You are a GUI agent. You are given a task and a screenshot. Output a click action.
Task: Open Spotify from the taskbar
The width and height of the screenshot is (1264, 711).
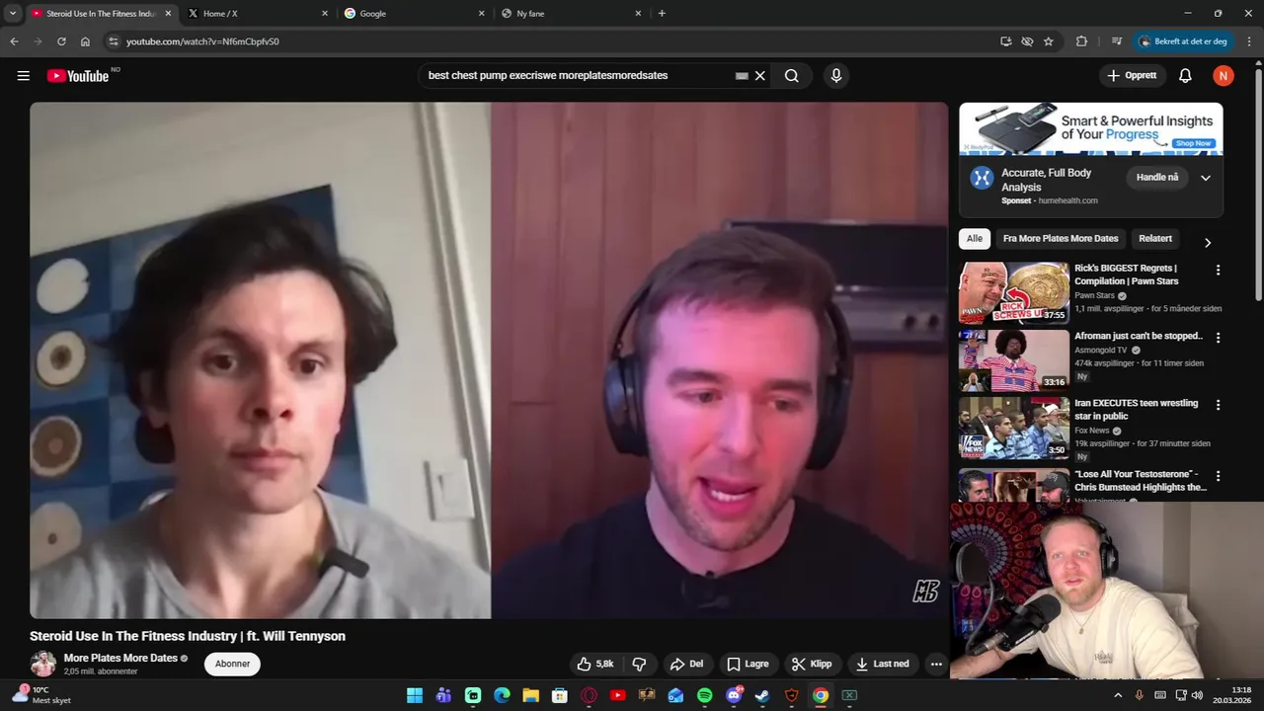[705, 695]
